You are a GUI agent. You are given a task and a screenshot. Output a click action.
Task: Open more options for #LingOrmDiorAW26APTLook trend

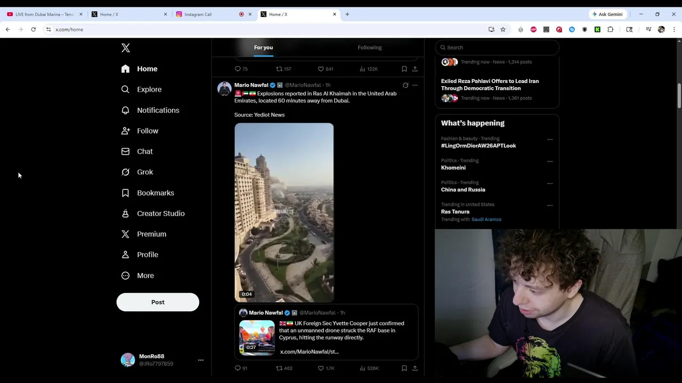[x=550, y=140]
